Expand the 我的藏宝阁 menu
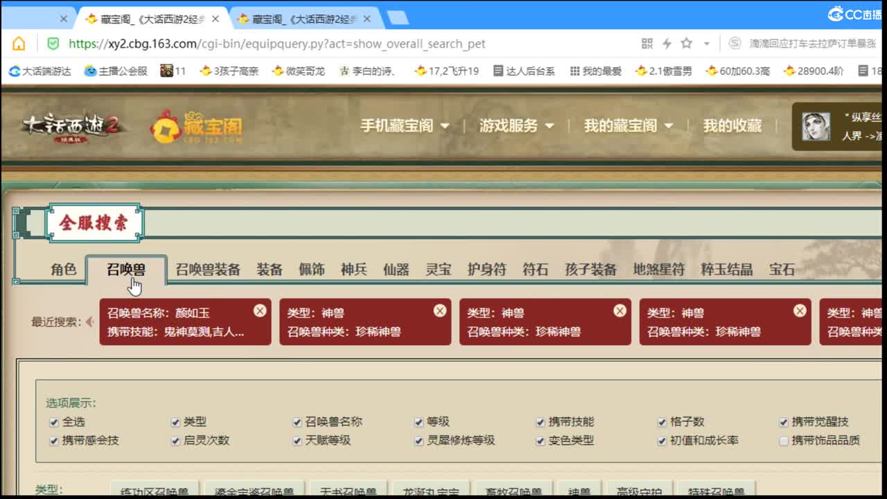887x499 pixels. coord(629,125)
